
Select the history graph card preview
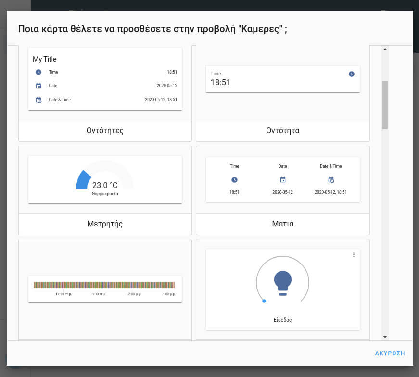click(105, 289)
